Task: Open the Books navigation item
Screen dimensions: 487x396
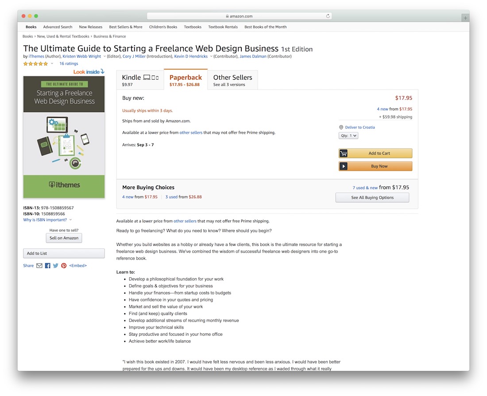Action: (x=31, y=27)
